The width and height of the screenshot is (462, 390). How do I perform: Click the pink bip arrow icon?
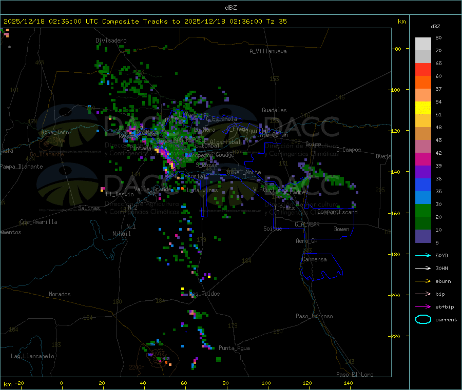pos(423,294)
